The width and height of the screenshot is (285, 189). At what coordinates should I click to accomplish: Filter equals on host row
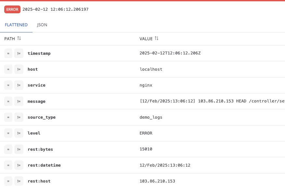coord(8,69)
